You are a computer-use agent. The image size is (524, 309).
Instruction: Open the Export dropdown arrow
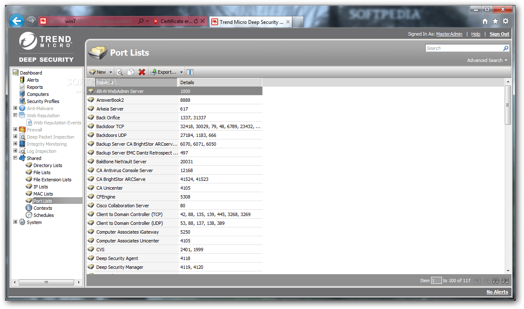(181, 72)
